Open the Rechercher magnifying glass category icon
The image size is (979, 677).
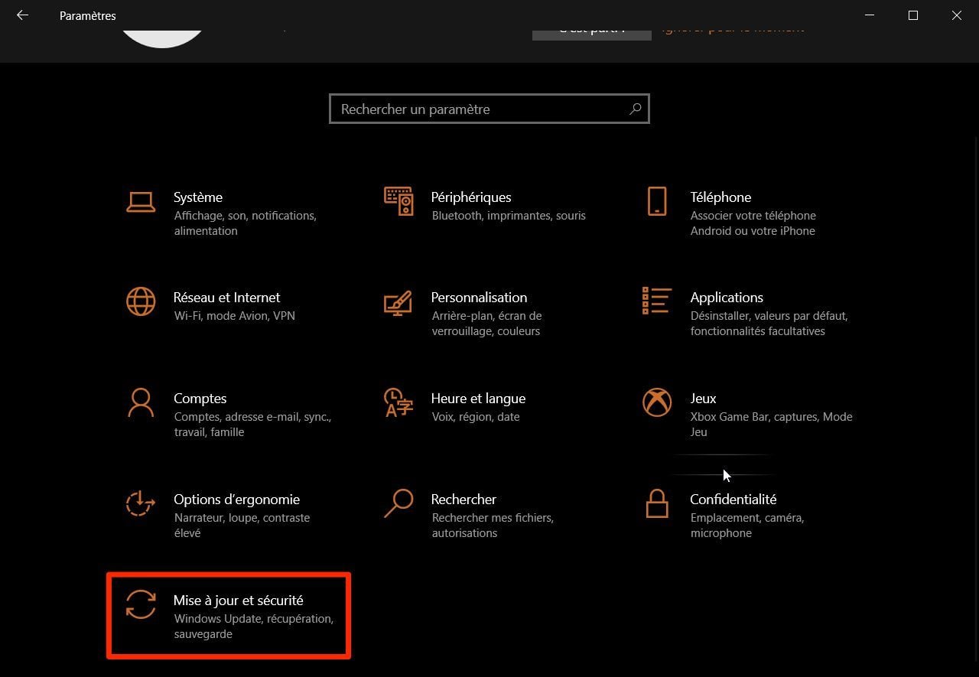(398, 503)
